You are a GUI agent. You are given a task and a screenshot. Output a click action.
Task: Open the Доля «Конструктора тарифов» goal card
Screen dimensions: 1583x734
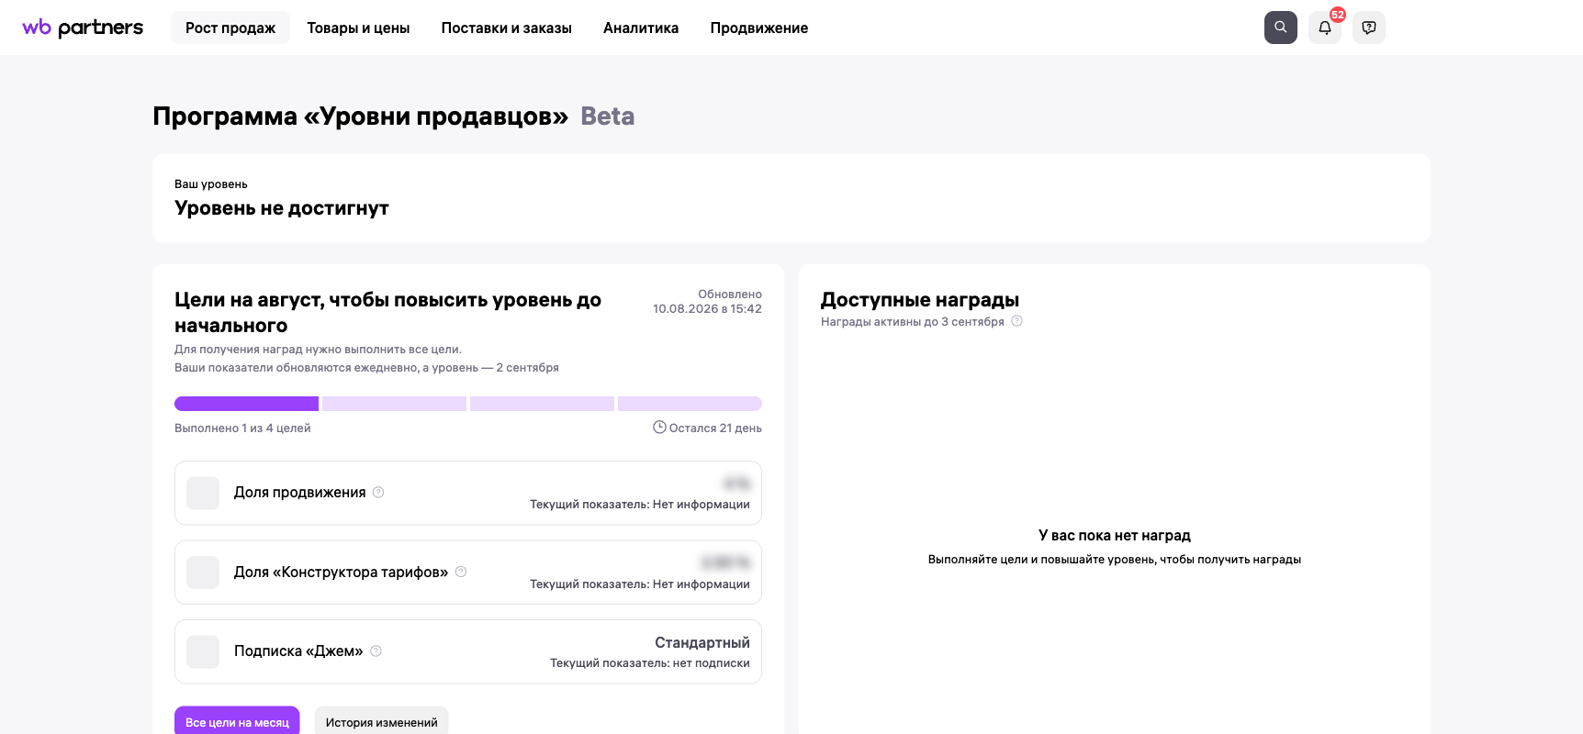coord(468,573)
